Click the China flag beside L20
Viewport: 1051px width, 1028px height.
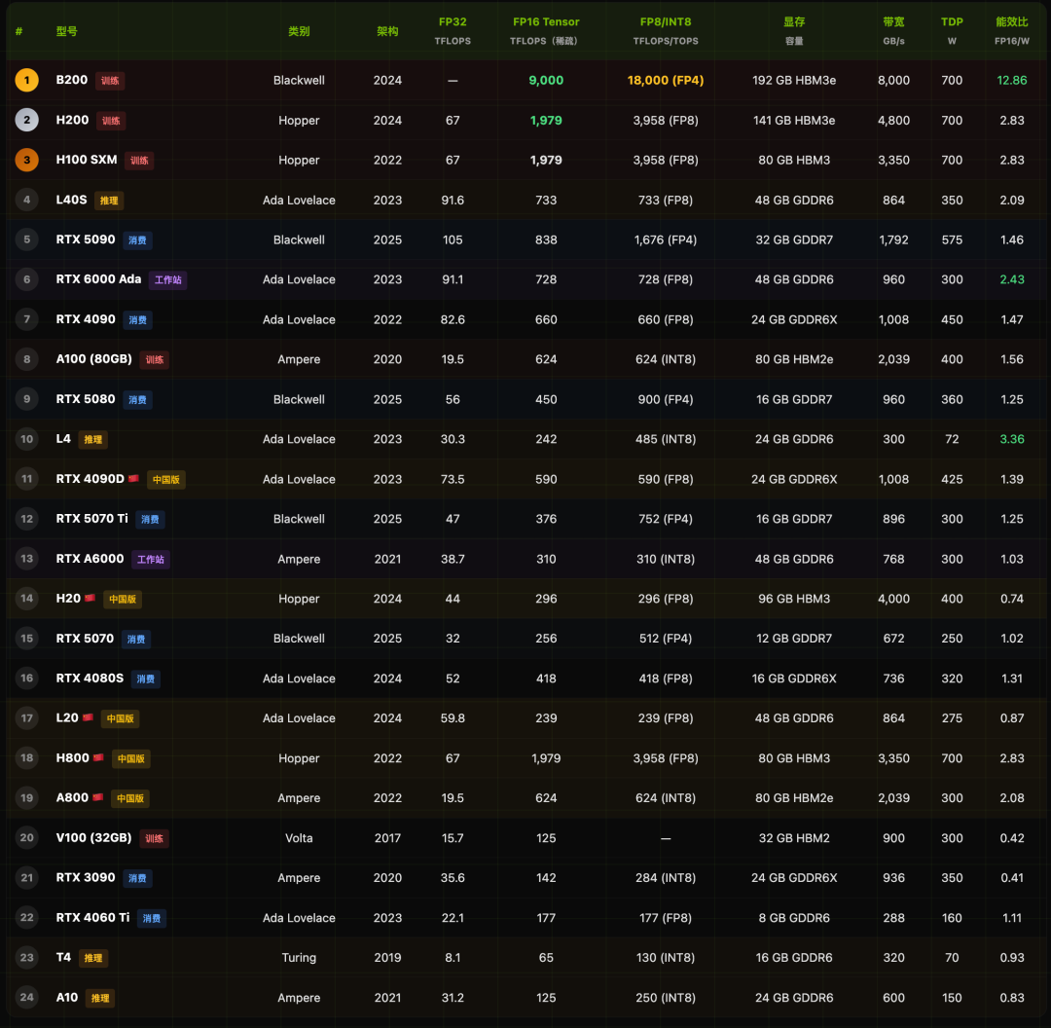tap(88, 716)
